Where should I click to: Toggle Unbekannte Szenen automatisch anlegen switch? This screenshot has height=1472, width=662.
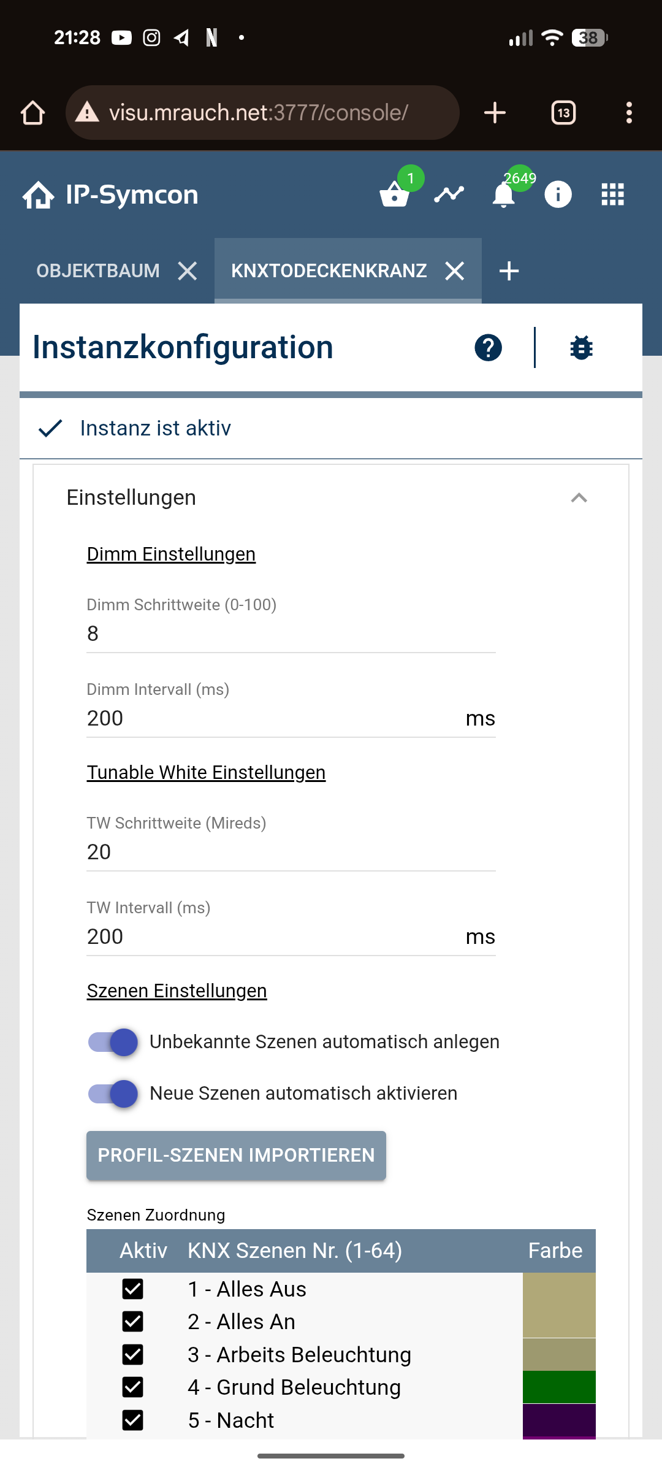tap(113, 1042)
